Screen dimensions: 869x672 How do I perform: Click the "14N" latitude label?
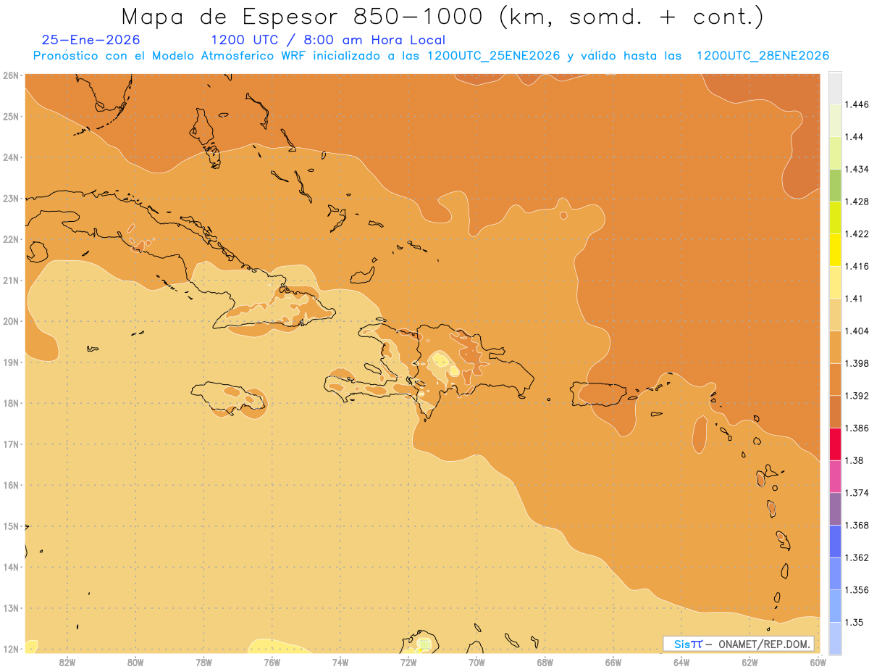click(11, 567)
